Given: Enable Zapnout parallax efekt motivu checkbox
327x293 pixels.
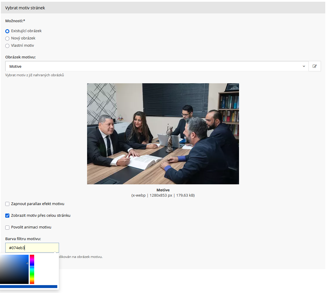Looking at the screenshot, I should 7,204.
